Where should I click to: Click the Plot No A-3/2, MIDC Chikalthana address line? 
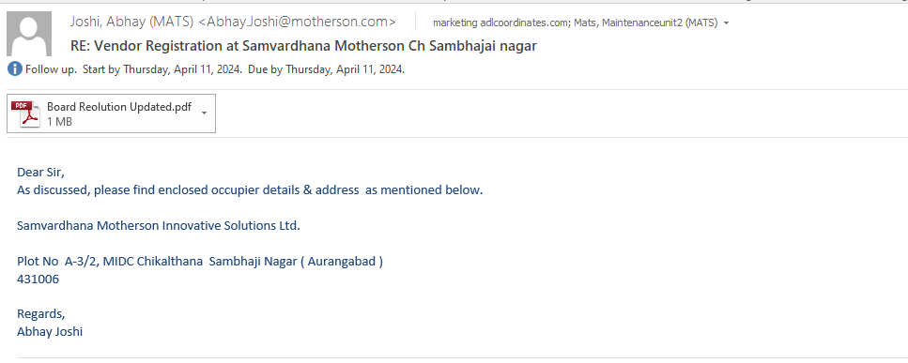pyautogui.click(x=200, y=262)
